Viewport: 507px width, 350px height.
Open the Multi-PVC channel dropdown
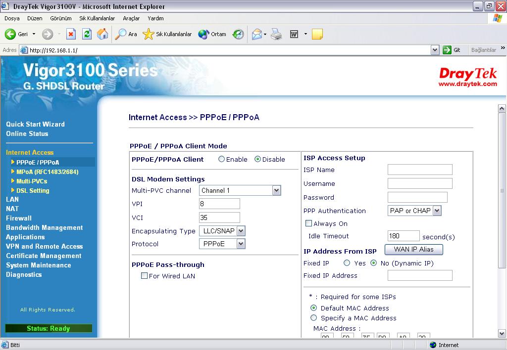tap(276, 190)
